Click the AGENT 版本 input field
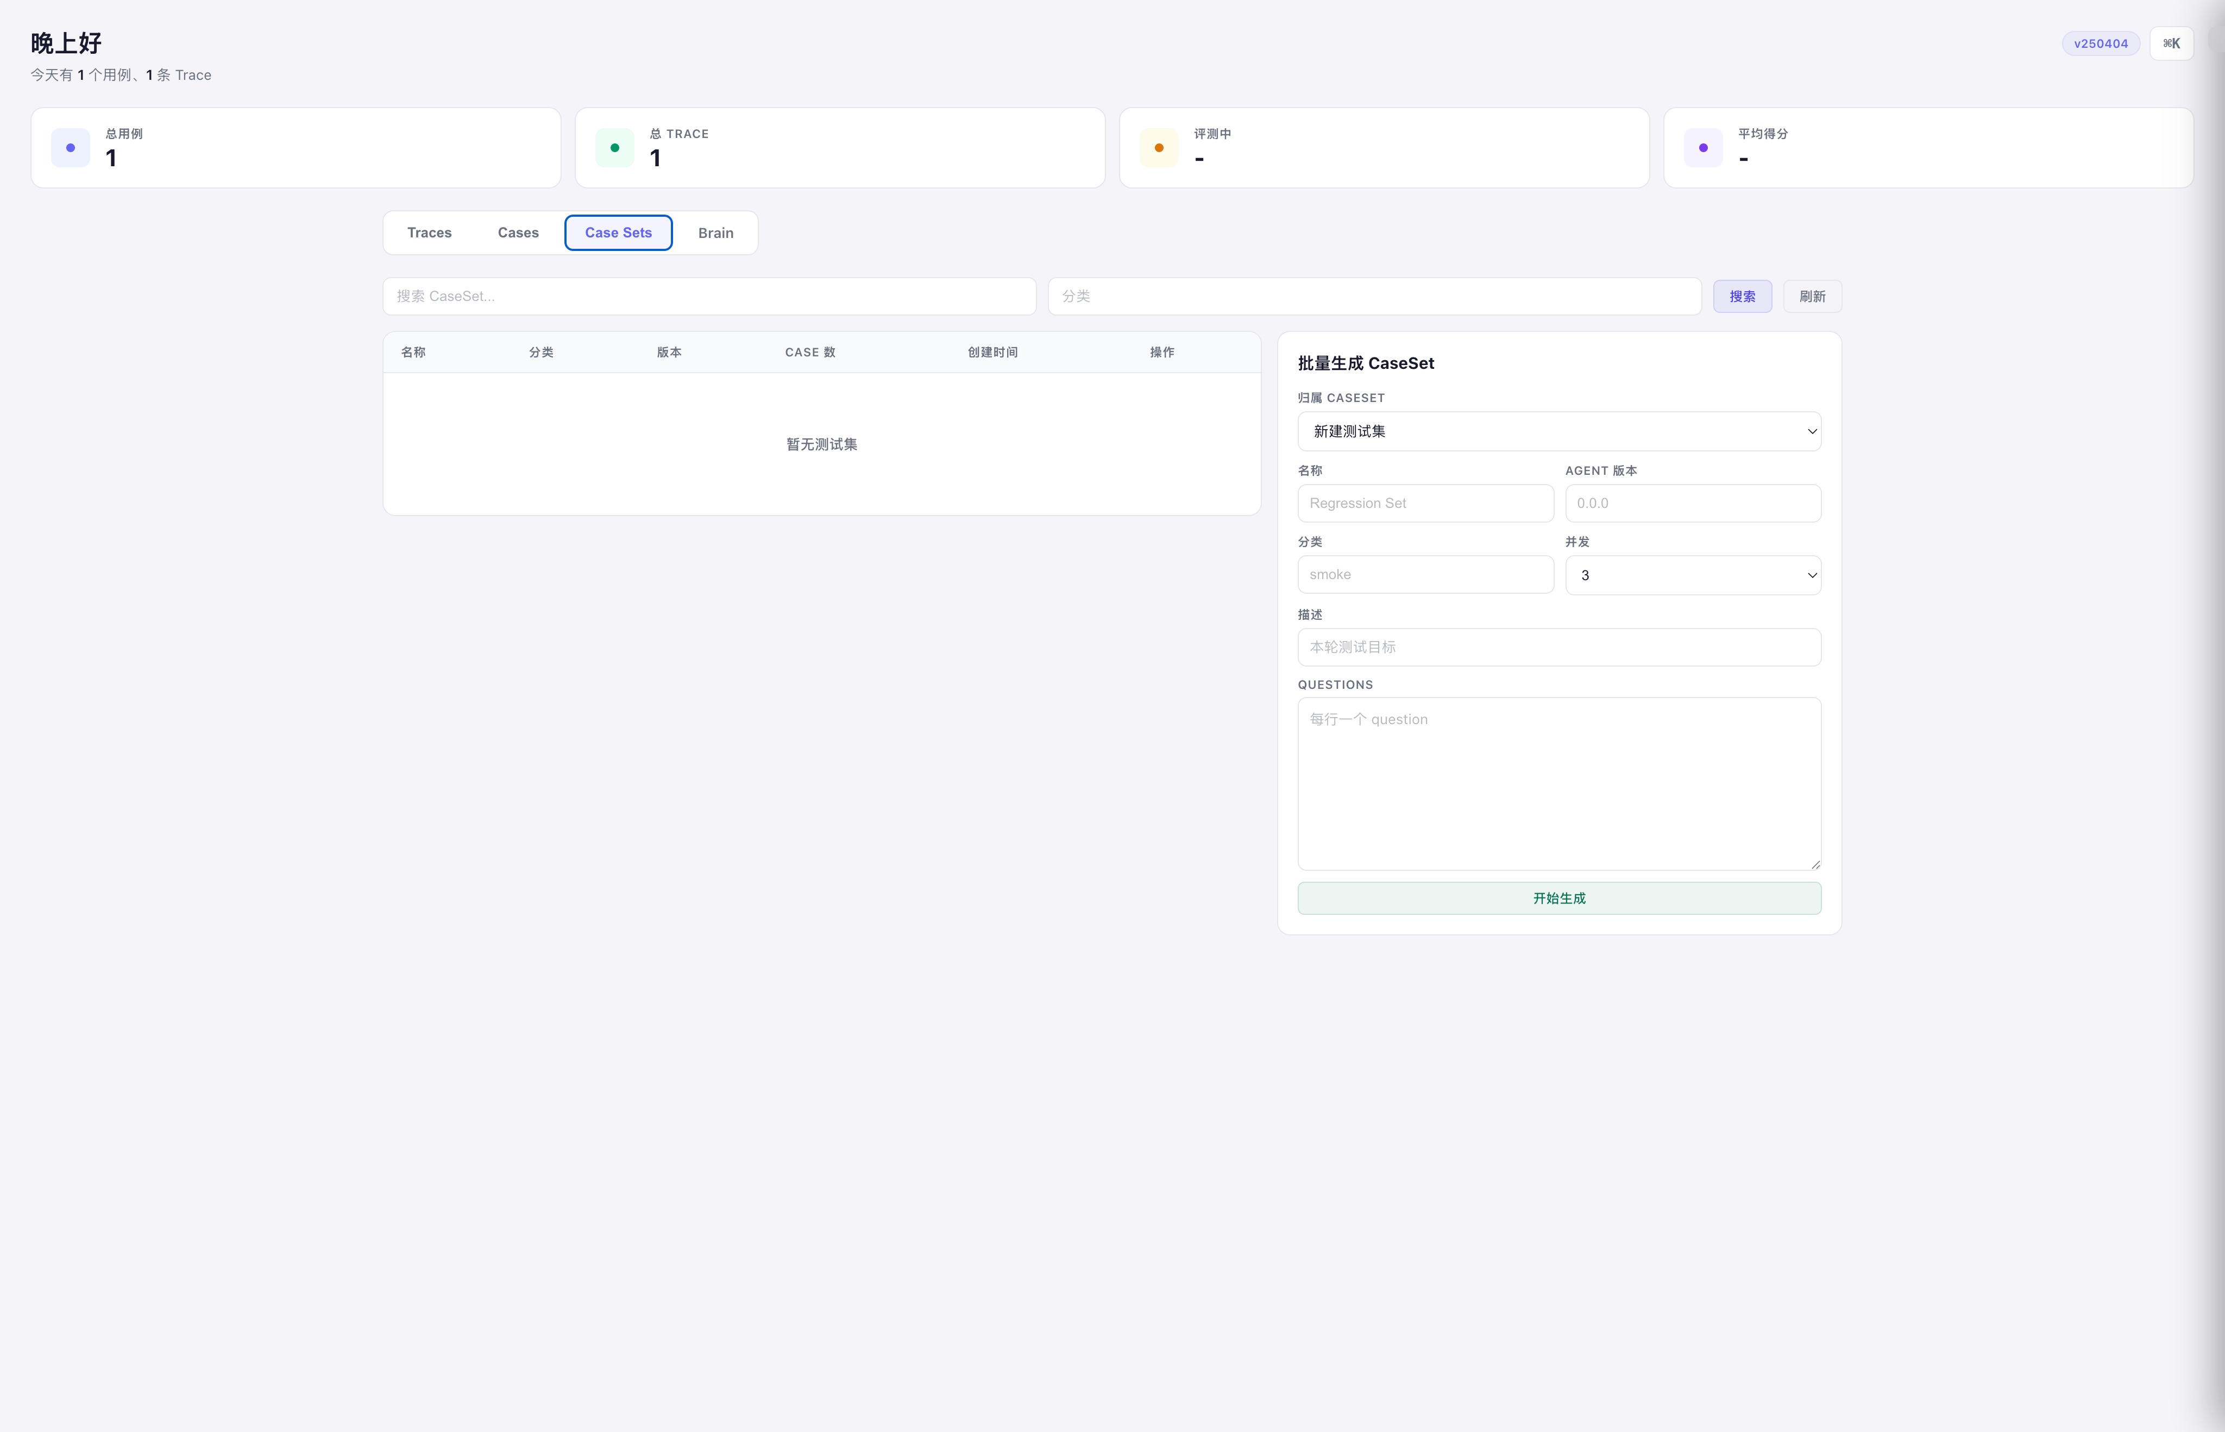 coord(1692,503)
